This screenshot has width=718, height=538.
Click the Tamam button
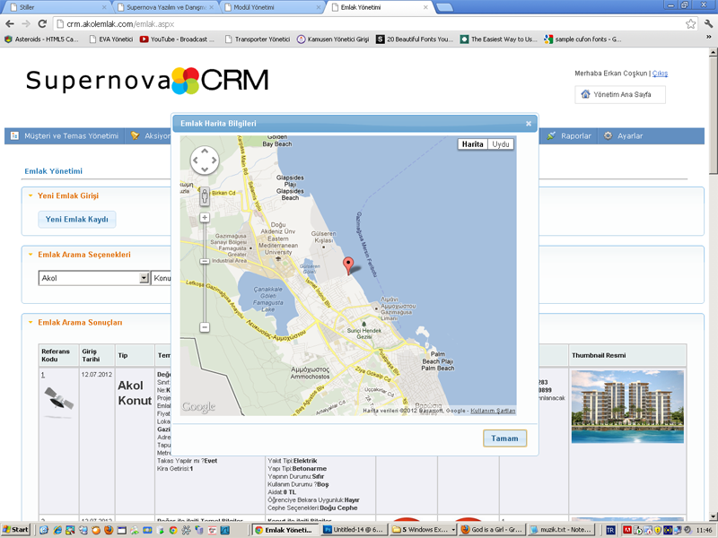504,438
